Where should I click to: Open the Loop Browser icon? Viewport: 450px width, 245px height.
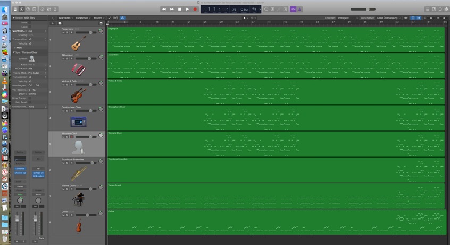point(440,9)
